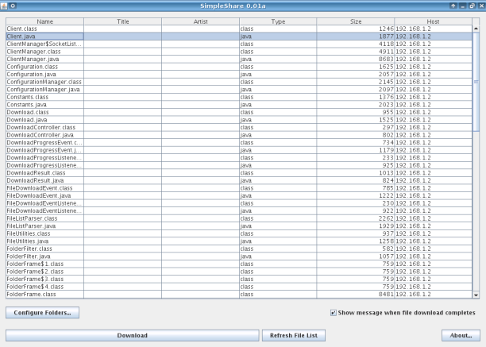Click the Download button

click(x=133, y=335)
